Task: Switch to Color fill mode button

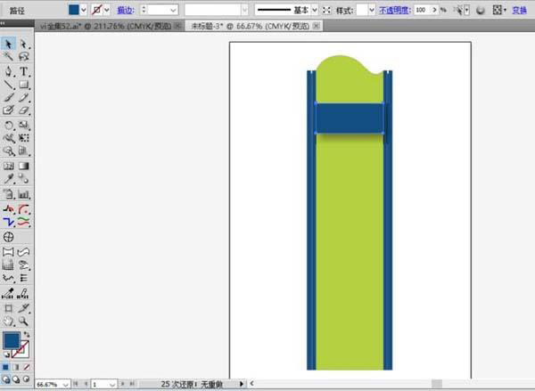Action: pyautogui.click(x=4, y=366)
